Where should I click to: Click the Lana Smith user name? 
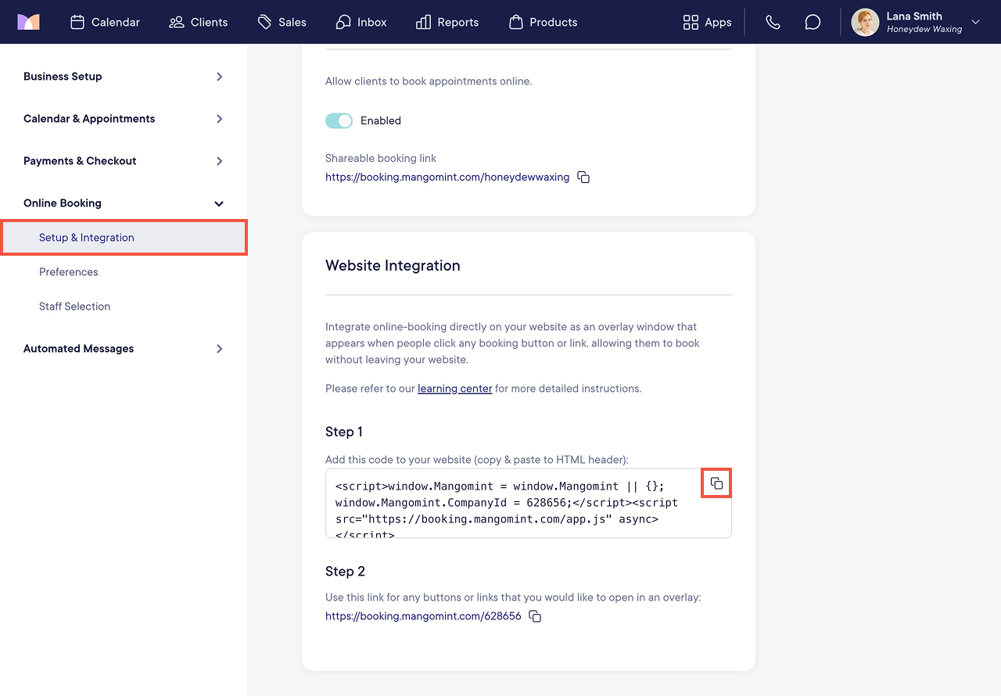[914, 16]
